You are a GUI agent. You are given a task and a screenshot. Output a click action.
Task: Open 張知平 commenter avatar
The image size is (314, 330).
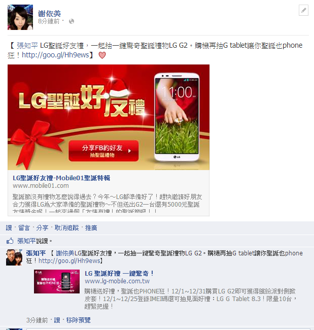pyautogui.click(x=14, y=257)
